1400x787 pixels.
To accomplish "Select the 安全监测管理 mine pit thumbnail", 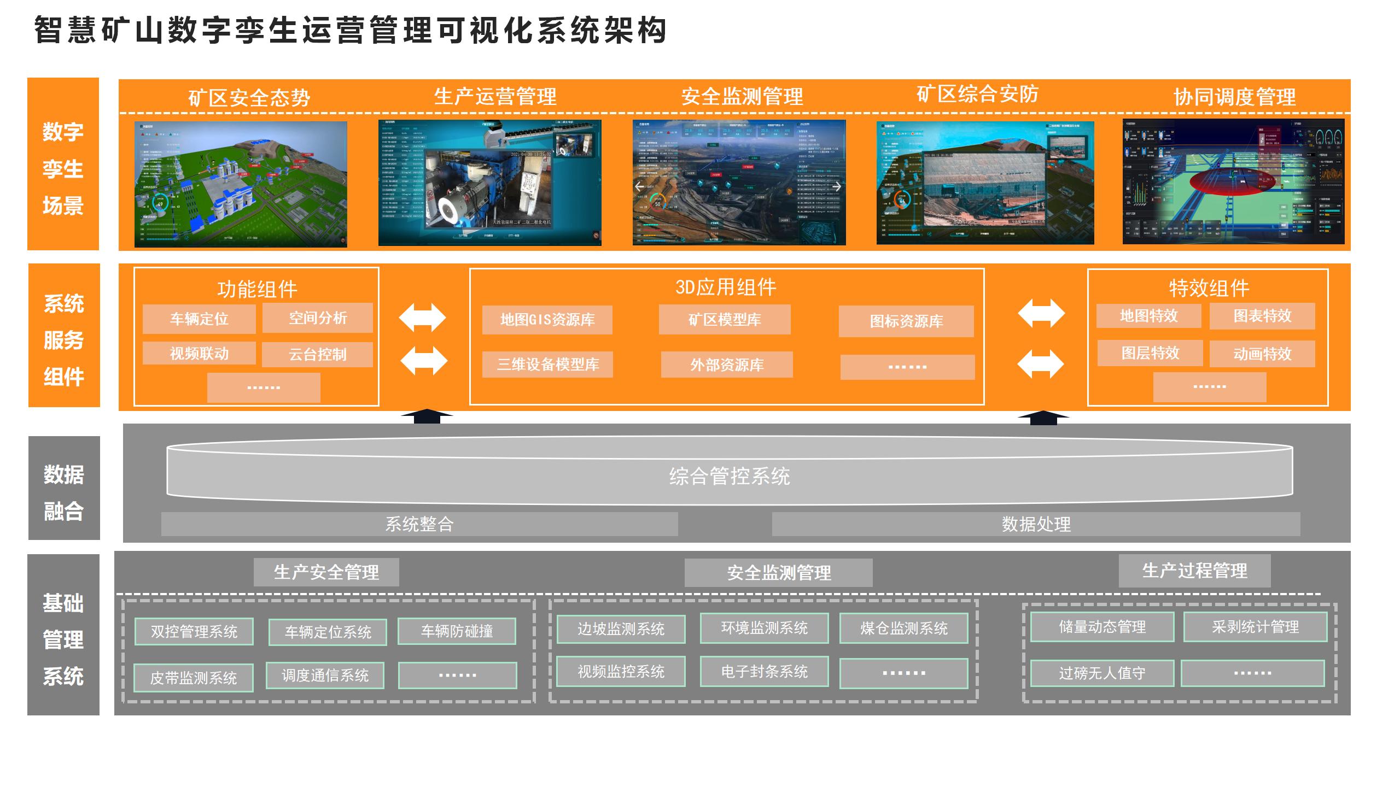I will pyautogui.click(x=739, y=183).
